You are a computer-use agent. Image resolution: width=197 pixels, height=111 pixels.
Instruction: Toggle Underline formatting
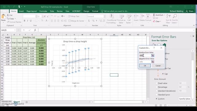pyautogui.click(x=31, y=21)
